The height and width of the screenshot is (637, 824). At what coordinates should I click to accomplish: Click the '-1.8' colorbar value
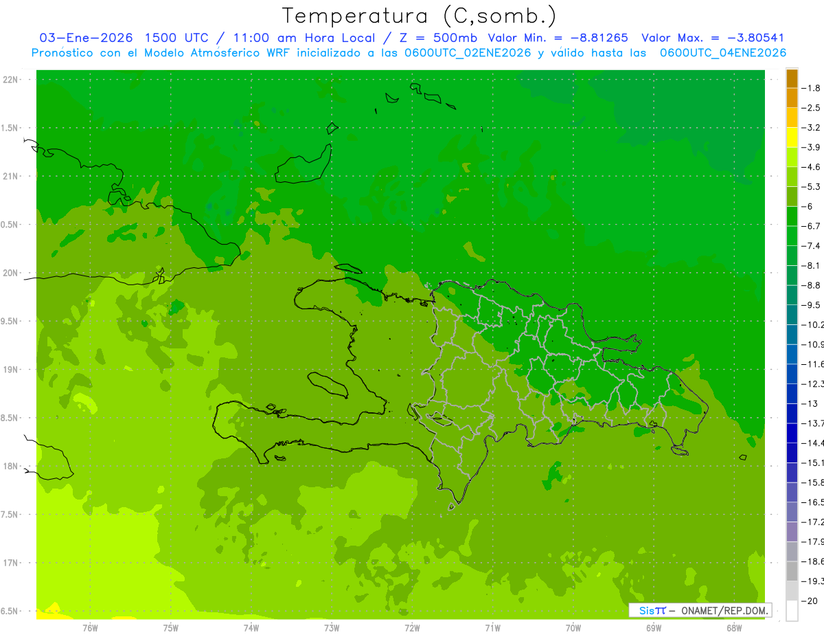[812, 88]
